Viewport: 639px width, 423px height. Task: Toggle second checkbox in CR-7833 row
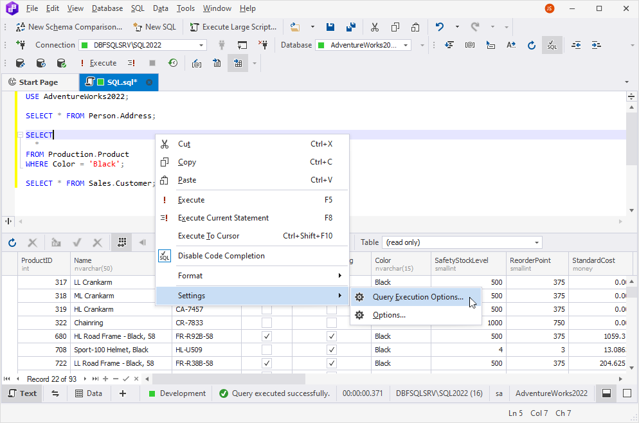pyautogui.click(x=332, y=323)
